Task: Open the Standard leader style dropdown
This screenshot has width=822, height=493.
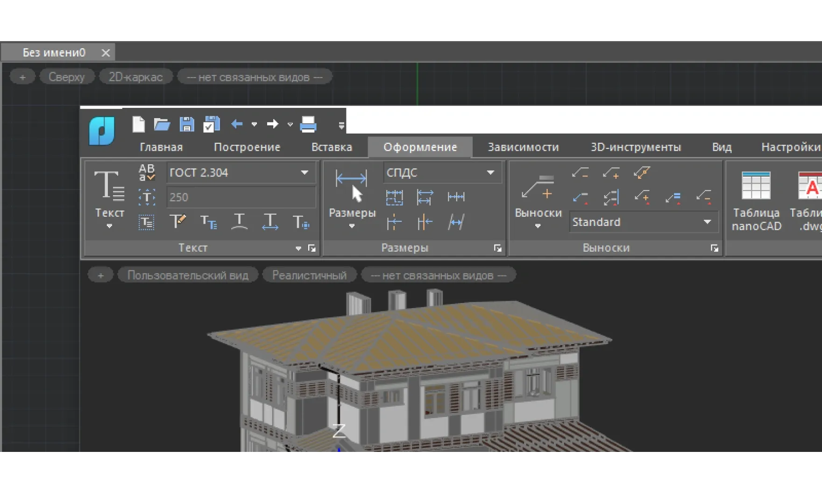Action: click(707, 222)
